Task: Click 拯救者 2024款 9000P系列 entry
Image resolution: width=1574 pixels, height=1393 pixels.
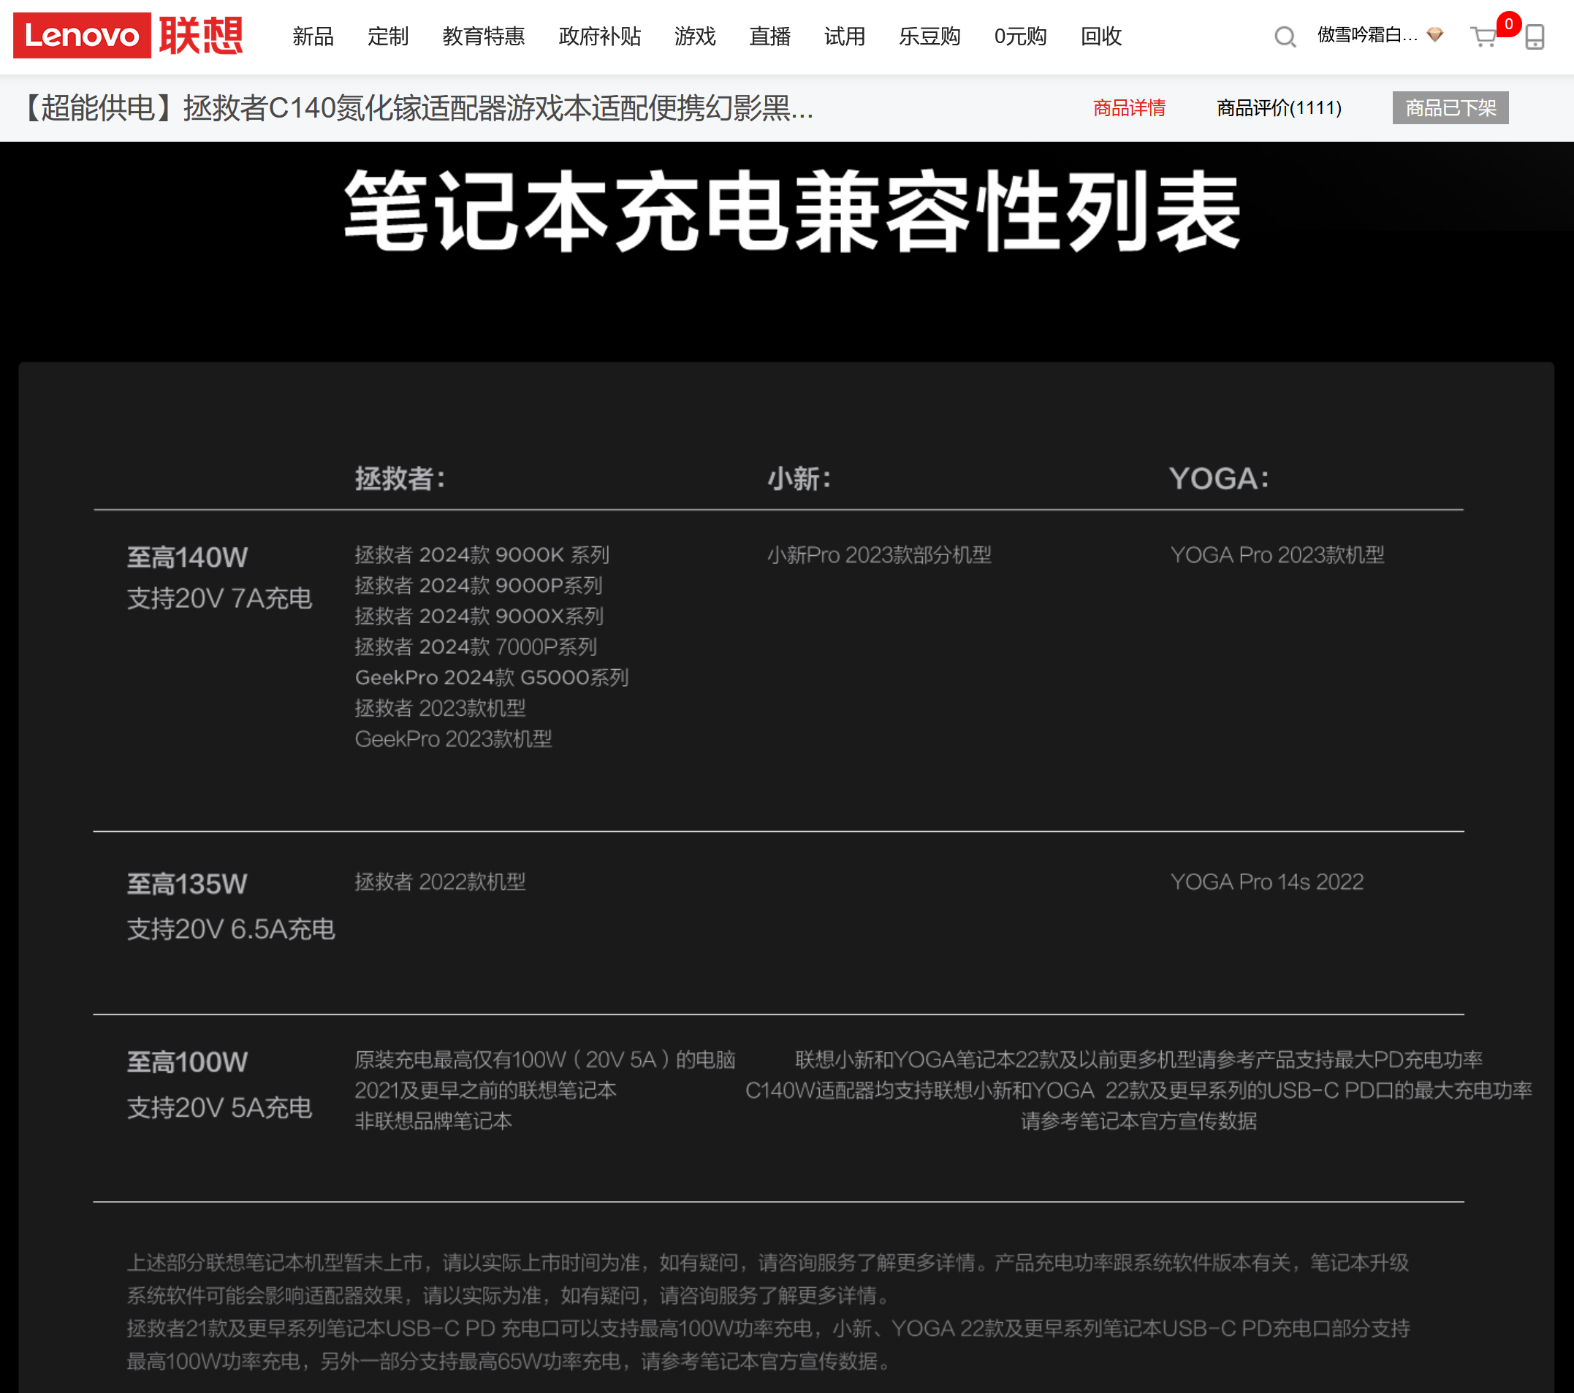Action: [x=478, y=586]
